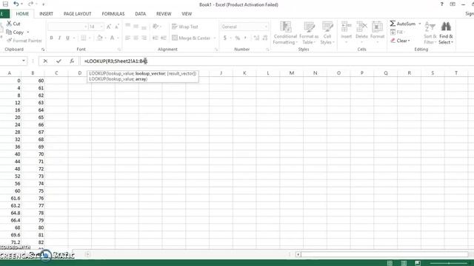474x266 pixels.
Task: Click the Copy command
Action: pos(15,32)
